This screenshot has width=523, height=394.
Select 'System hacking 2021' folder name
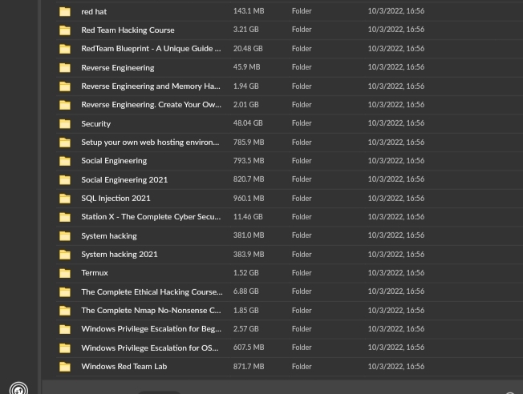pos(119,255)
